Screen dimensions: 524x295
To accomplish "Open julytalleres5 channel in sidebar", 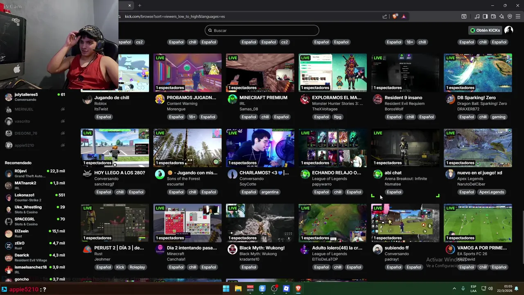I will [35, 97].
